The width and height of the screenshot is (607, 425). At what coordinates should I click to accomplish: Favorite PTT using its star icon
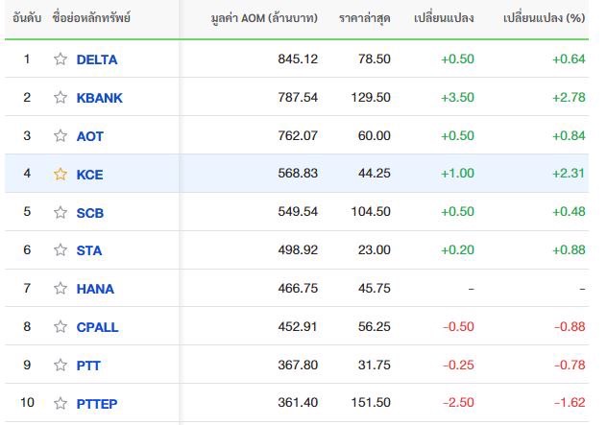[61, 365]
